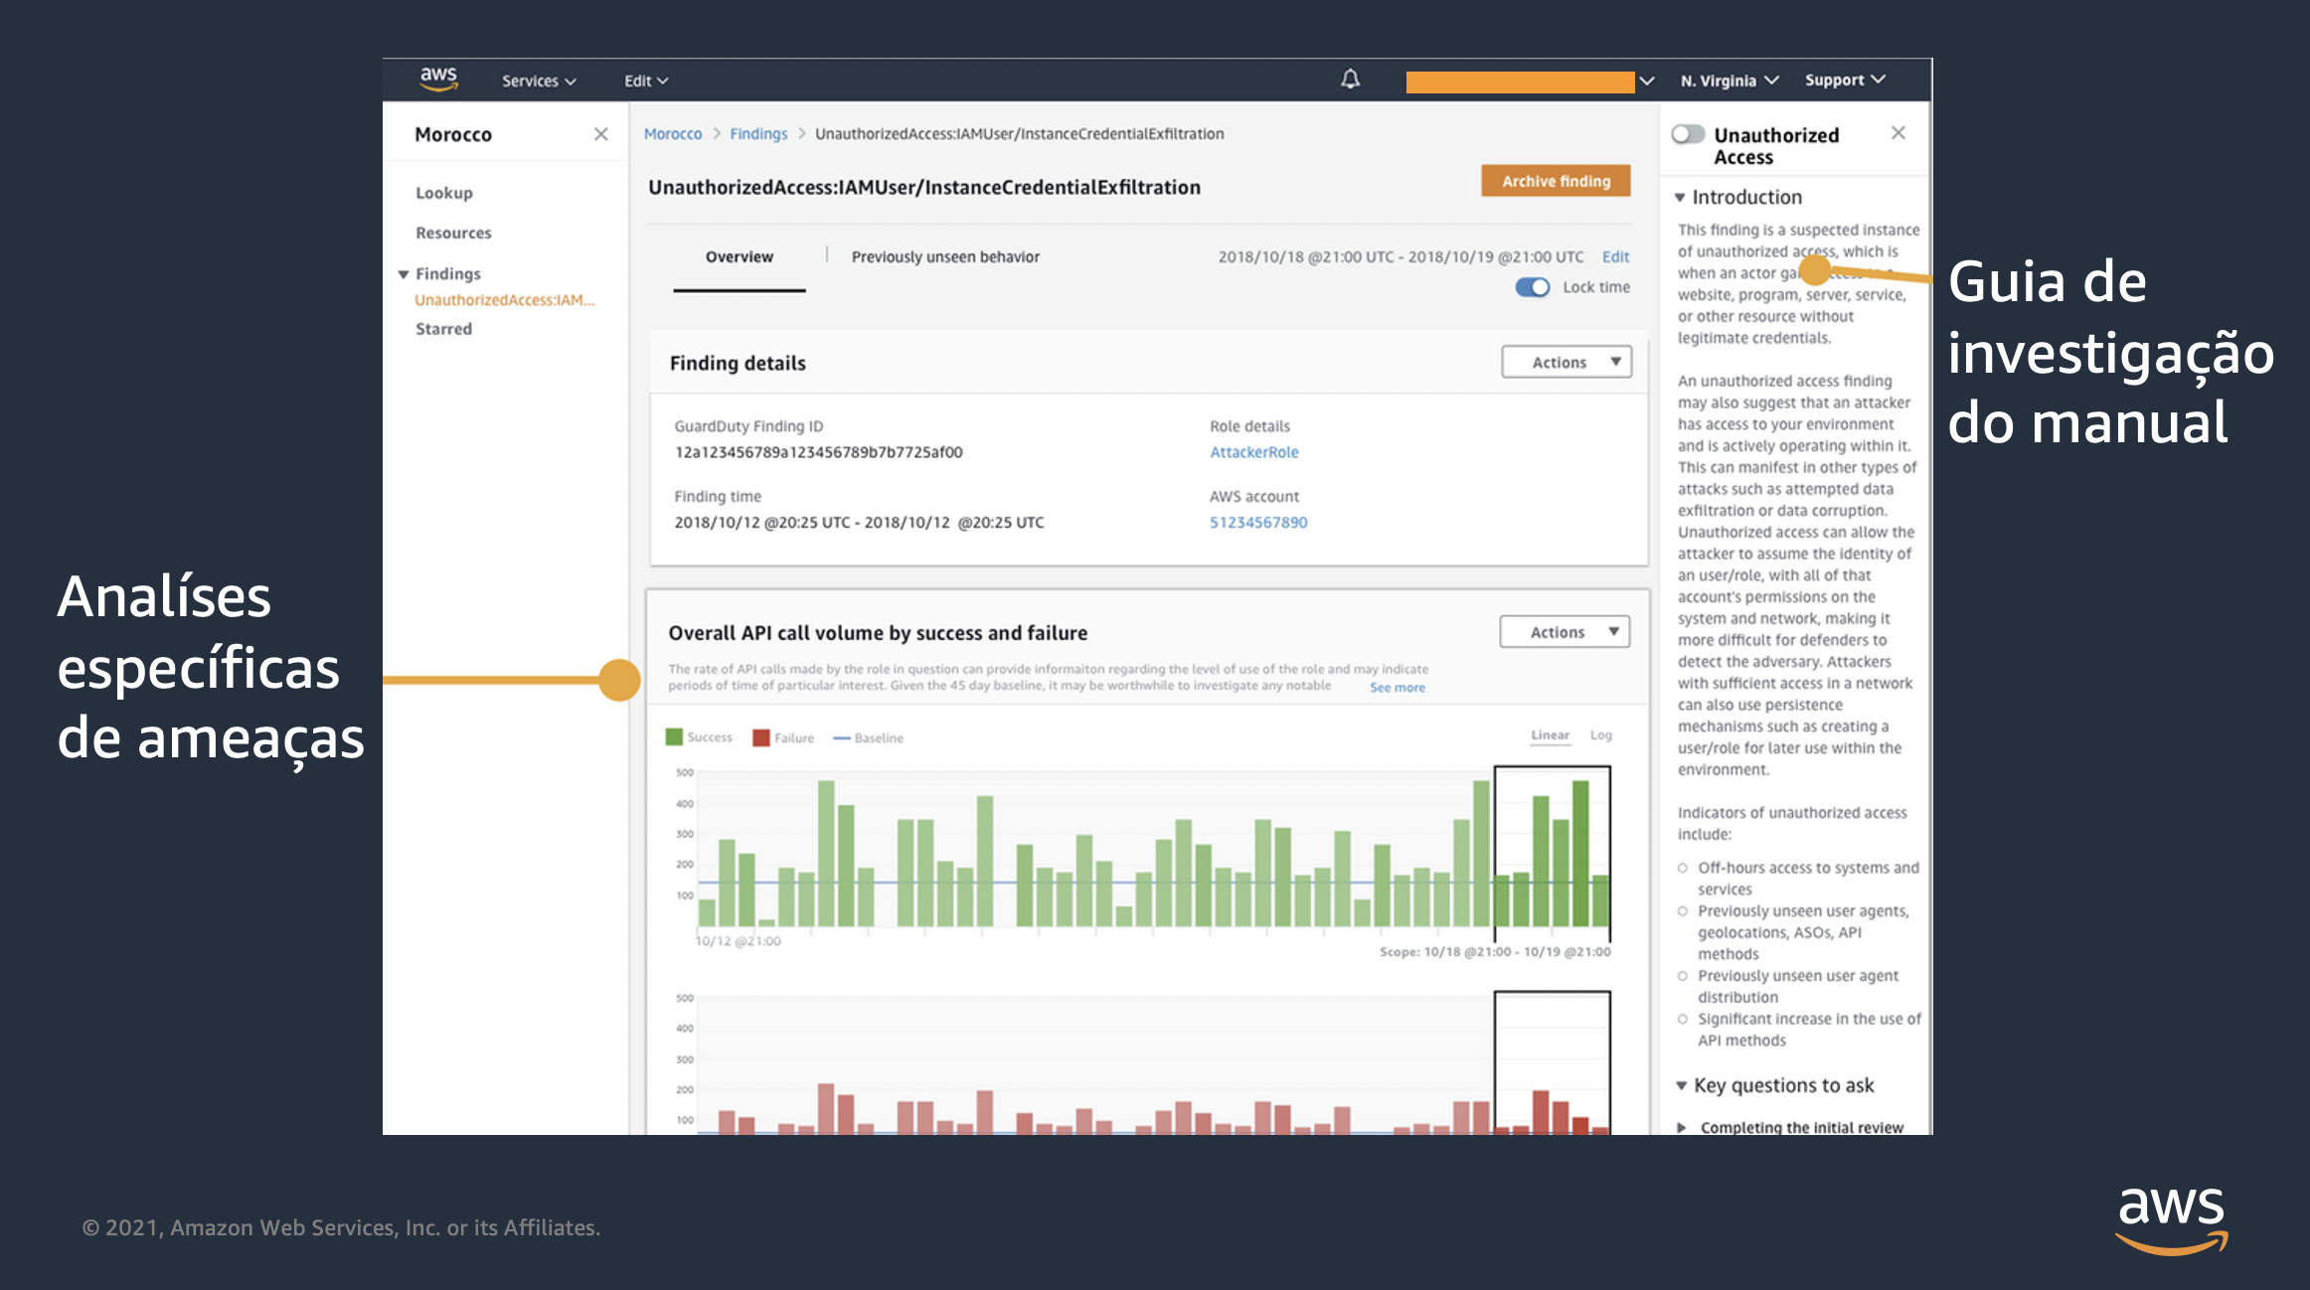This screenshot has width=2310, height=1290.
Task: Toggle the Unauthorized Access guide switch
Action: click(x=1688, y=134)
